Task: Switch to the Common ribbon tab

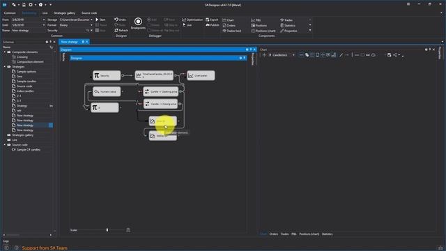Action: click(10, 13)
